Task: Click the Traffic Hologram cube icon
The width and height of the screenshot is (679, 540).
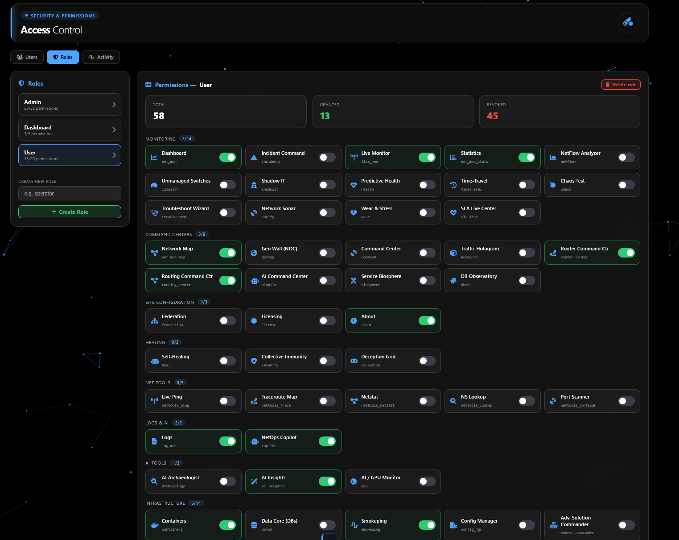Action: (x=453, y=253)
